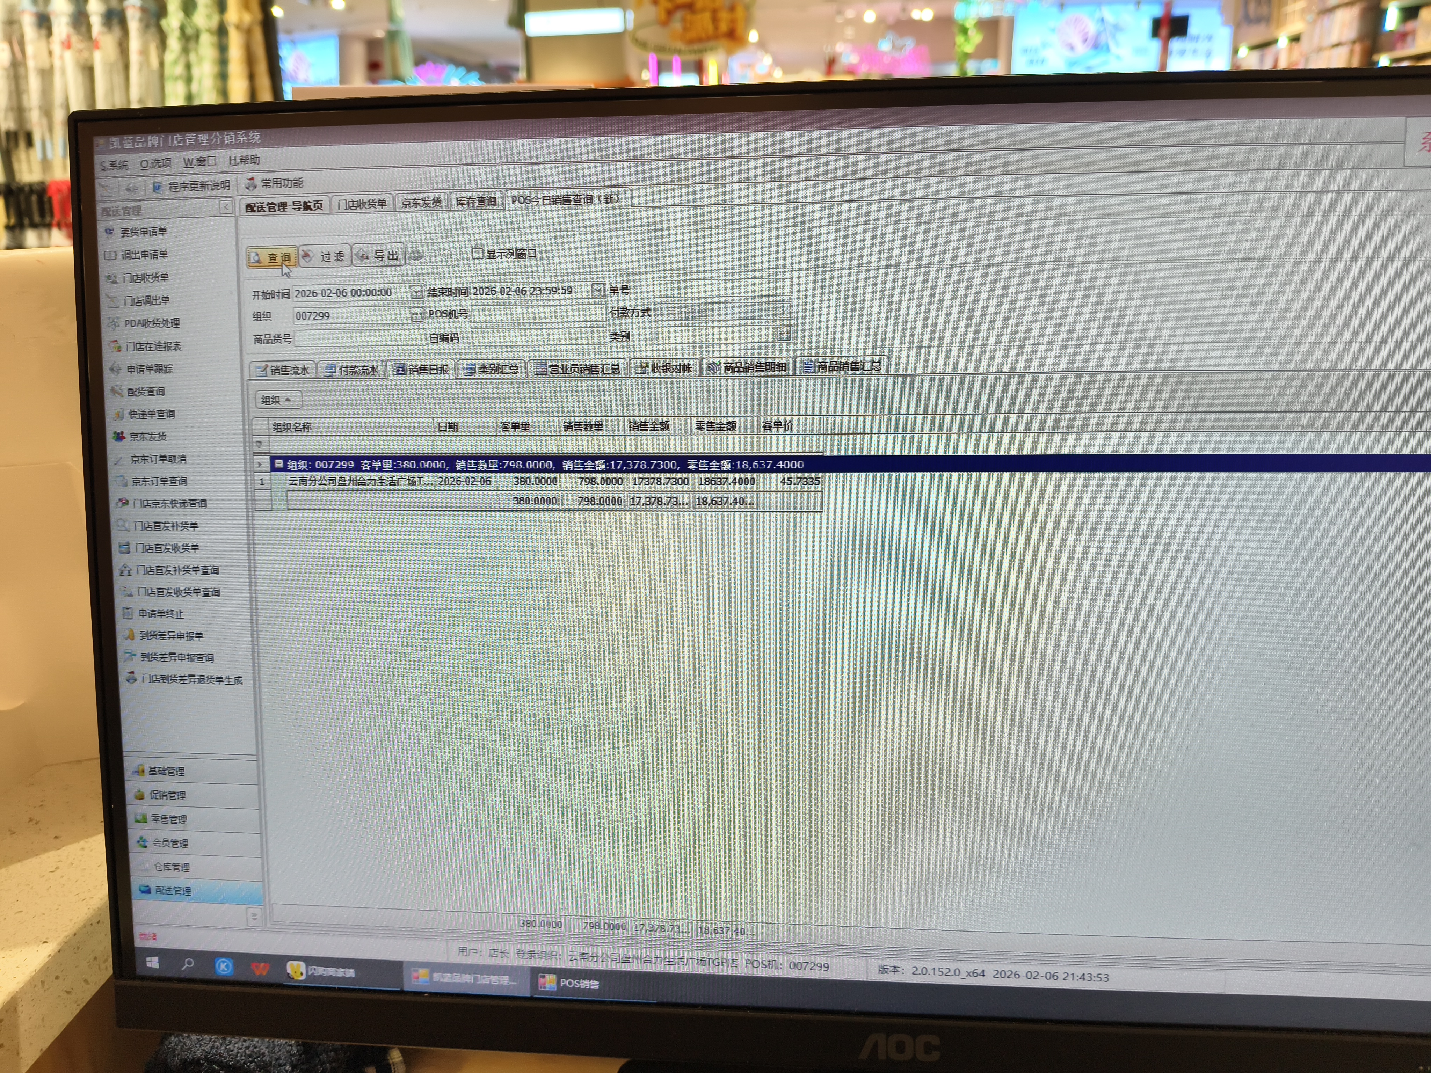Open the 开始时间 date dropdown

pyautogui.click(x=416, y=292)
